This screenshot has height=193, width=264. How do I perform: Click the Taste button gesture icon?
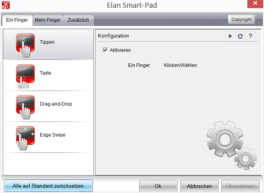point(25,76)
